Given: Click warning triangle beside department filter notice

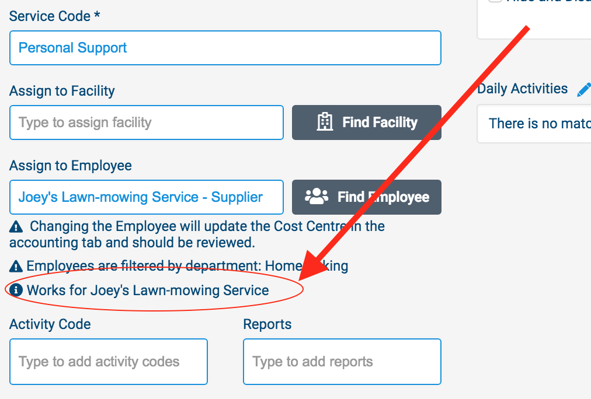Looking at the screenshot, I should [x=16, y=267].
